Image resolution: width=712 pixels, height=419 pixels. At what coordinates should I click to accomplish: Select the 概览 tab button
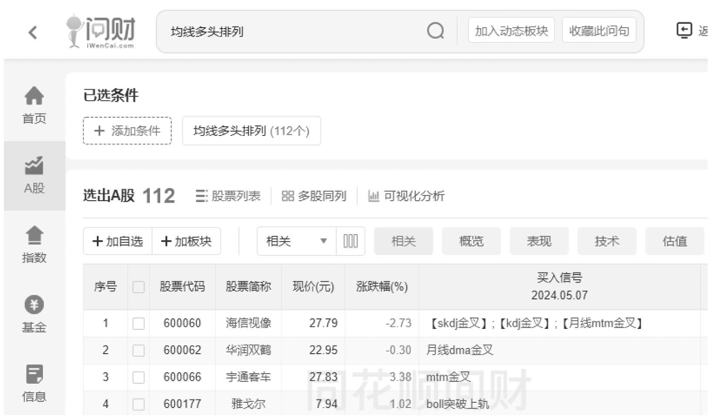click(472, 241)
